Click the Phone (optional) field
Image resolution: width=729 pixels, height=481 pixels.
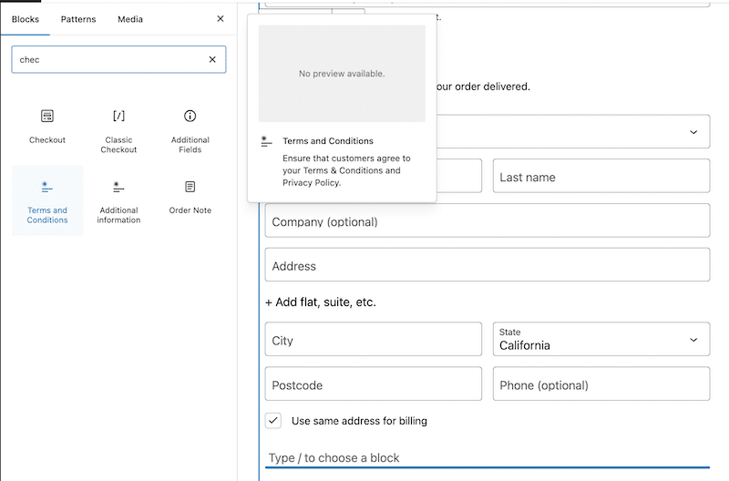(x=601, y=384)
